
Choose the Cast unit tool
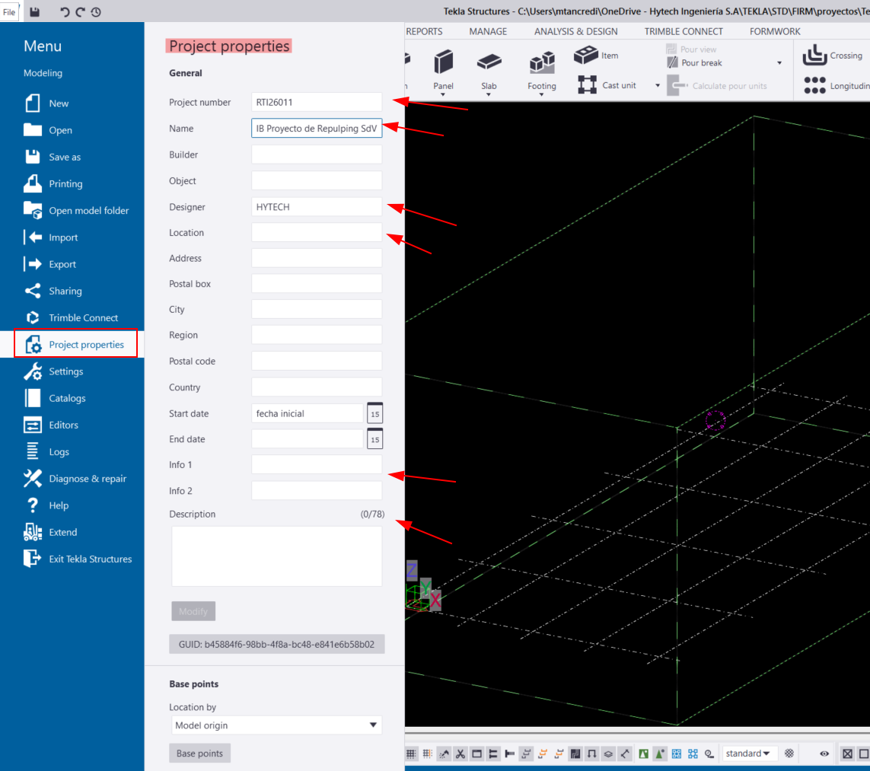coord(607,85)
